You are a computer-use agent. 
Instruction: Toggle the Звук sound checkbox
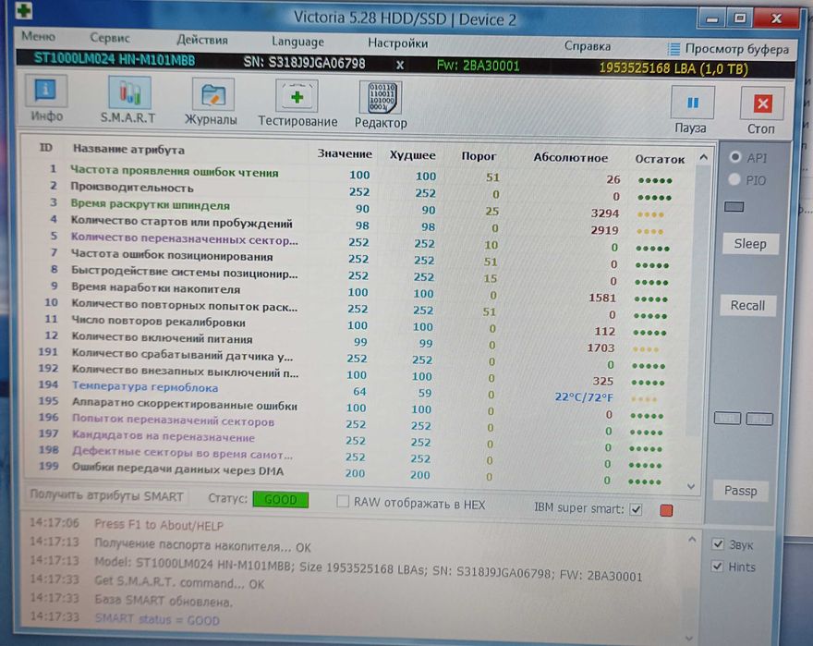tap(718, 543)
